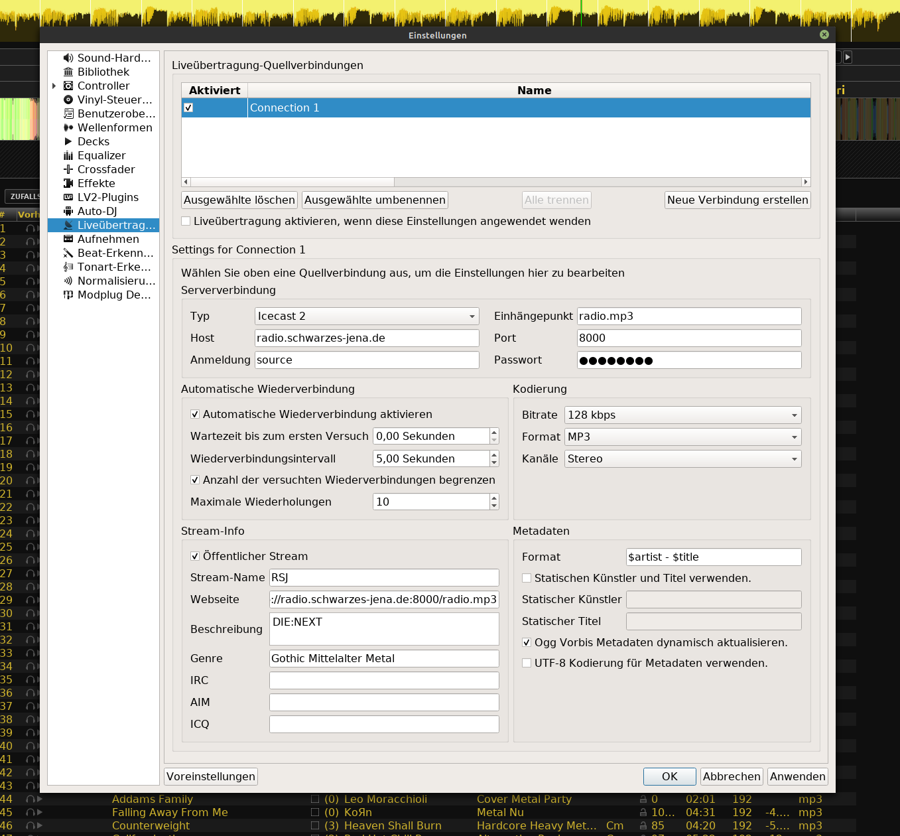Viewport: 900px width, 836px height.
Task: Select the Tonart-Erkennung icon
Action: 68,267
